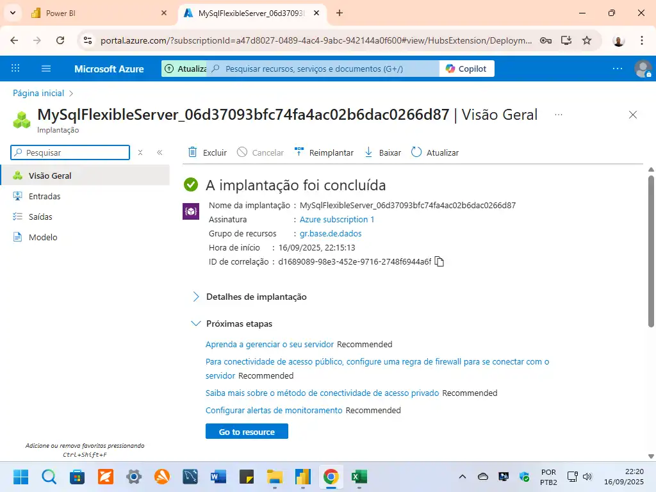Viewport: 656px width, 492px height.
Task: Bookmark this page with the star
Action: click(587, 40)
